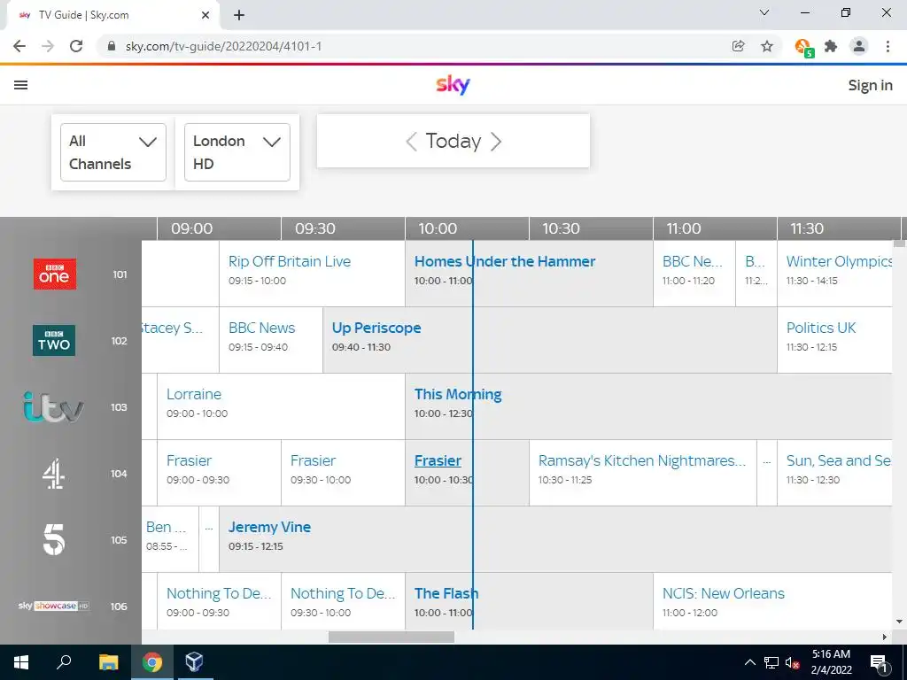Click channel number 101
907x680 pixels.
[120, 274]
